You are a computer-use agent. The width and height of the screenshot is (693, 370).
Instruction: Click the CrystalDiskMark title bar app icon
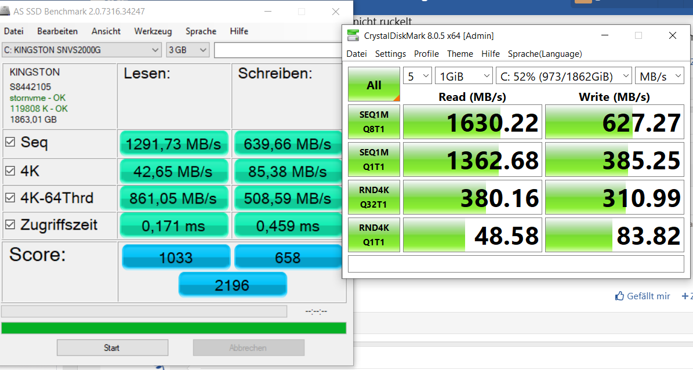[353, 35]
